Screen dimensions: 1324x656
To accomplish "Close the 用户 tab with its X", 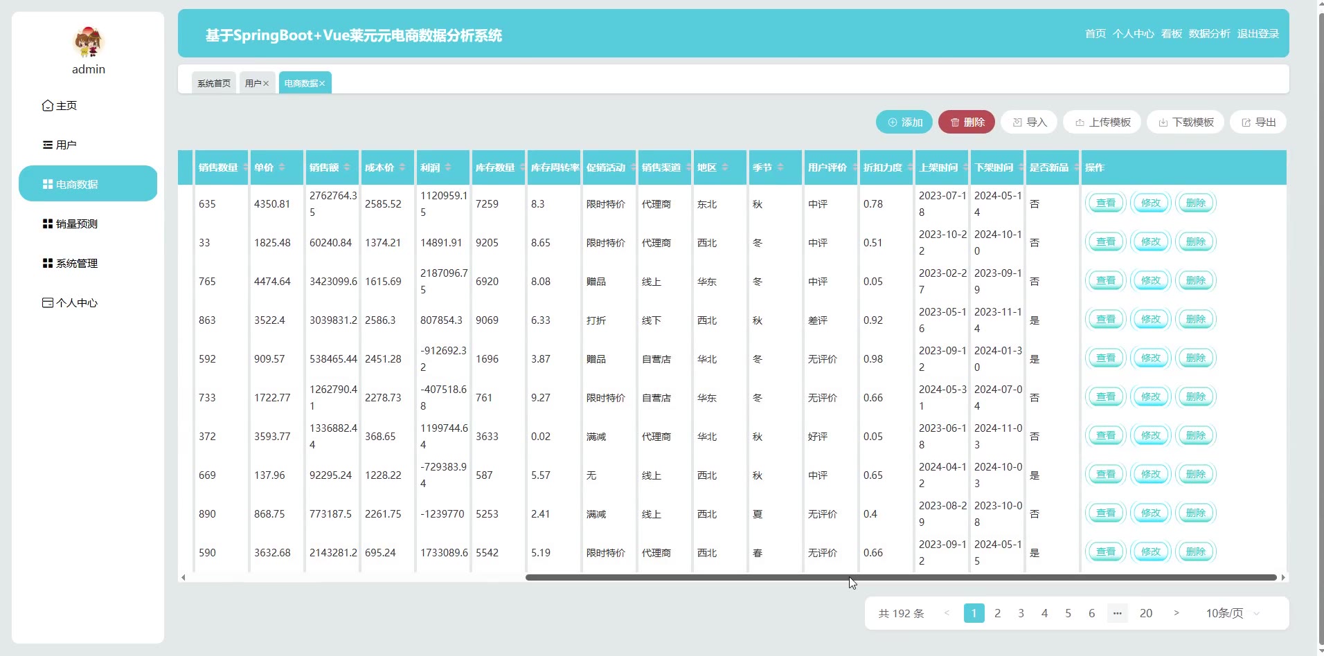I will click(x=266, y=84).
